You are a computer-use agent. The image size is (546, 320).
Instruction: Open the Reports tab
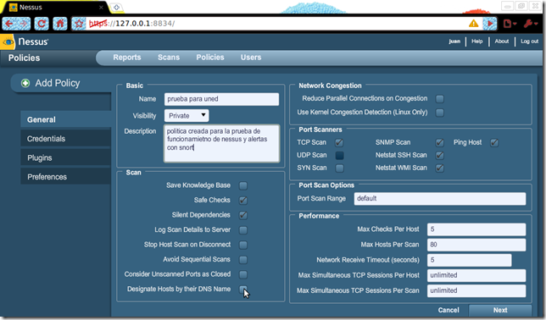pos(127,58)
